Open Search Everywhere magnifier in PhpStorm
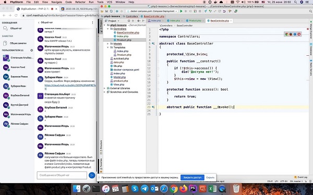This screenshot has height=195, width=313. coord(310,11)
